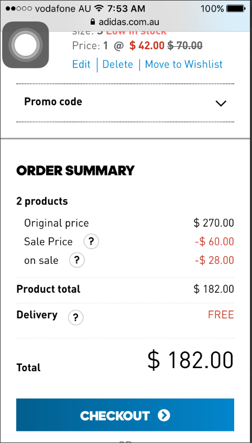Image resolution: width=252 pixels, height=443 pixels.
Task: Tap the adidas.com.au address bar
Action: tap(125, 22)
